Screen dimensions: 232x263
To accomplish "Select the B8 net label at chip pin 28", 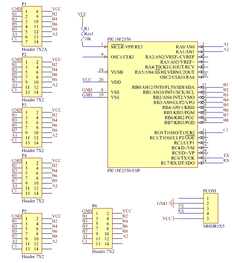I will [x=226, y=120].
